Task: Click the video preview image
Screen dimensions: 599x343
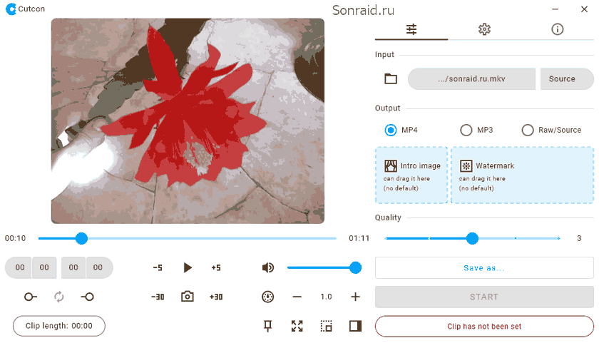Action: [x=188, y=121]
